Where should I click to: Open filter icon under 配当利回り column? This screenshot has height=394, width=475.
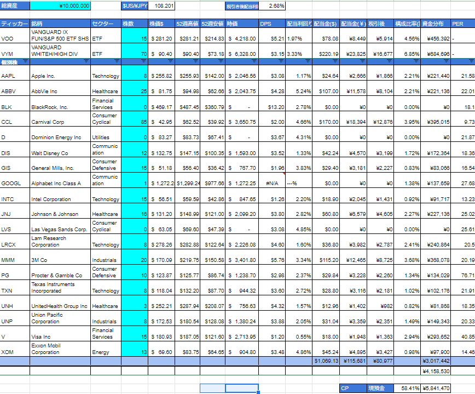point(308,61)
